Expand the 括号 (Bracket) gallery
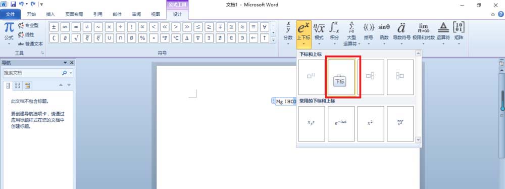 pyautogui.click(x=369, y=33)
